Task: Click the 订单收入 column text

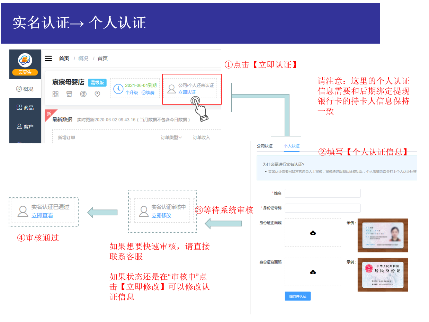Action: tap(202, 137)
